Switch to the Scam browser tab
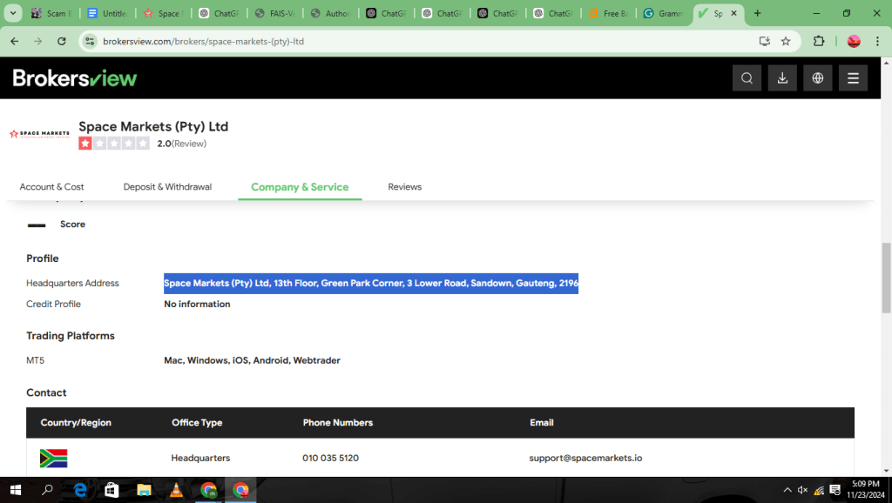This screenshot has height=503, width=892. pyautogui.click(x=51, y=13)
